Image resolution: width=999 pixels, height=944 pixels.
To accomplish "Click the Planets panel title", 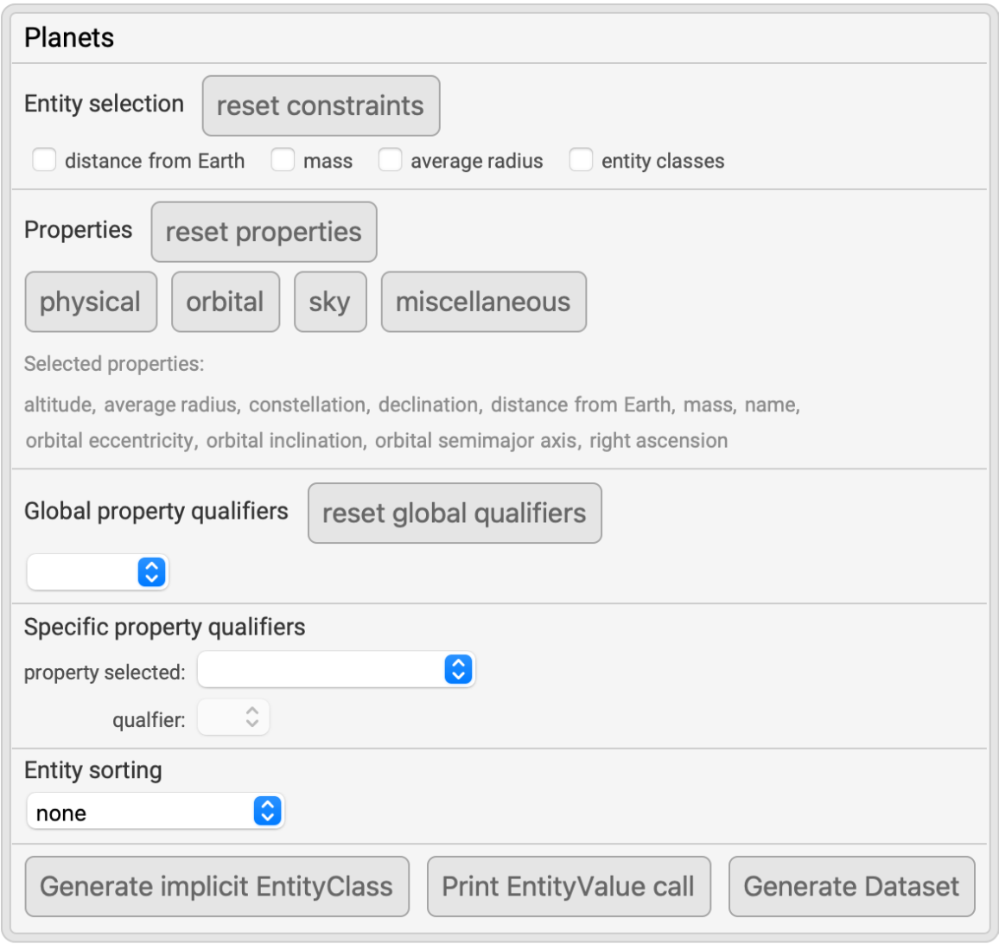I will pos(69,37).
